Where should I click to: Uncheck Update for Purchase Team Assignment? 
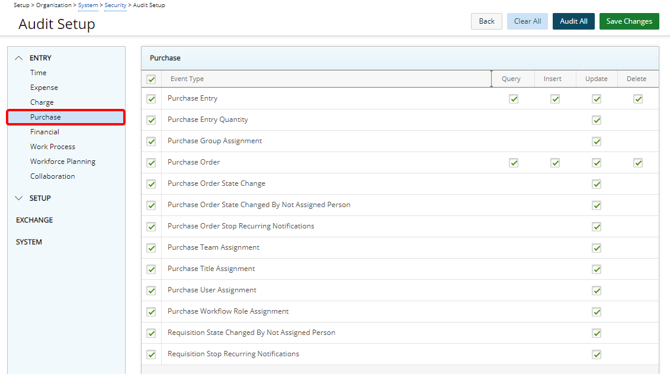point(597,248)
